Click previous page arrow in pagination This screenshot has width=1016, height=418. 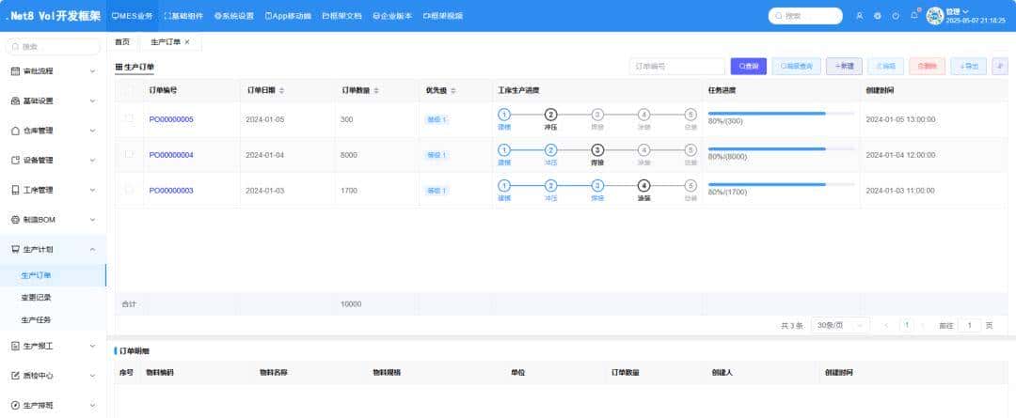click(x=886, y=325)
